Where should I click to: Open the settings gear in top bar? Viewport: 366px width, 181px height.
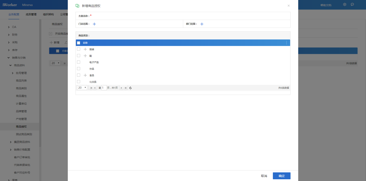click(x=345, y=5)
